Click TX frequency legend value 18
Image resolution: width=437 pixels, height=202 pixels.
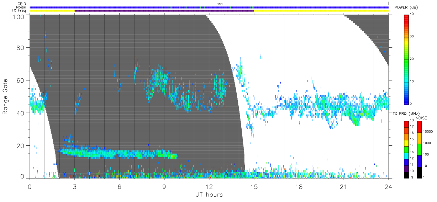click(412, 121)
